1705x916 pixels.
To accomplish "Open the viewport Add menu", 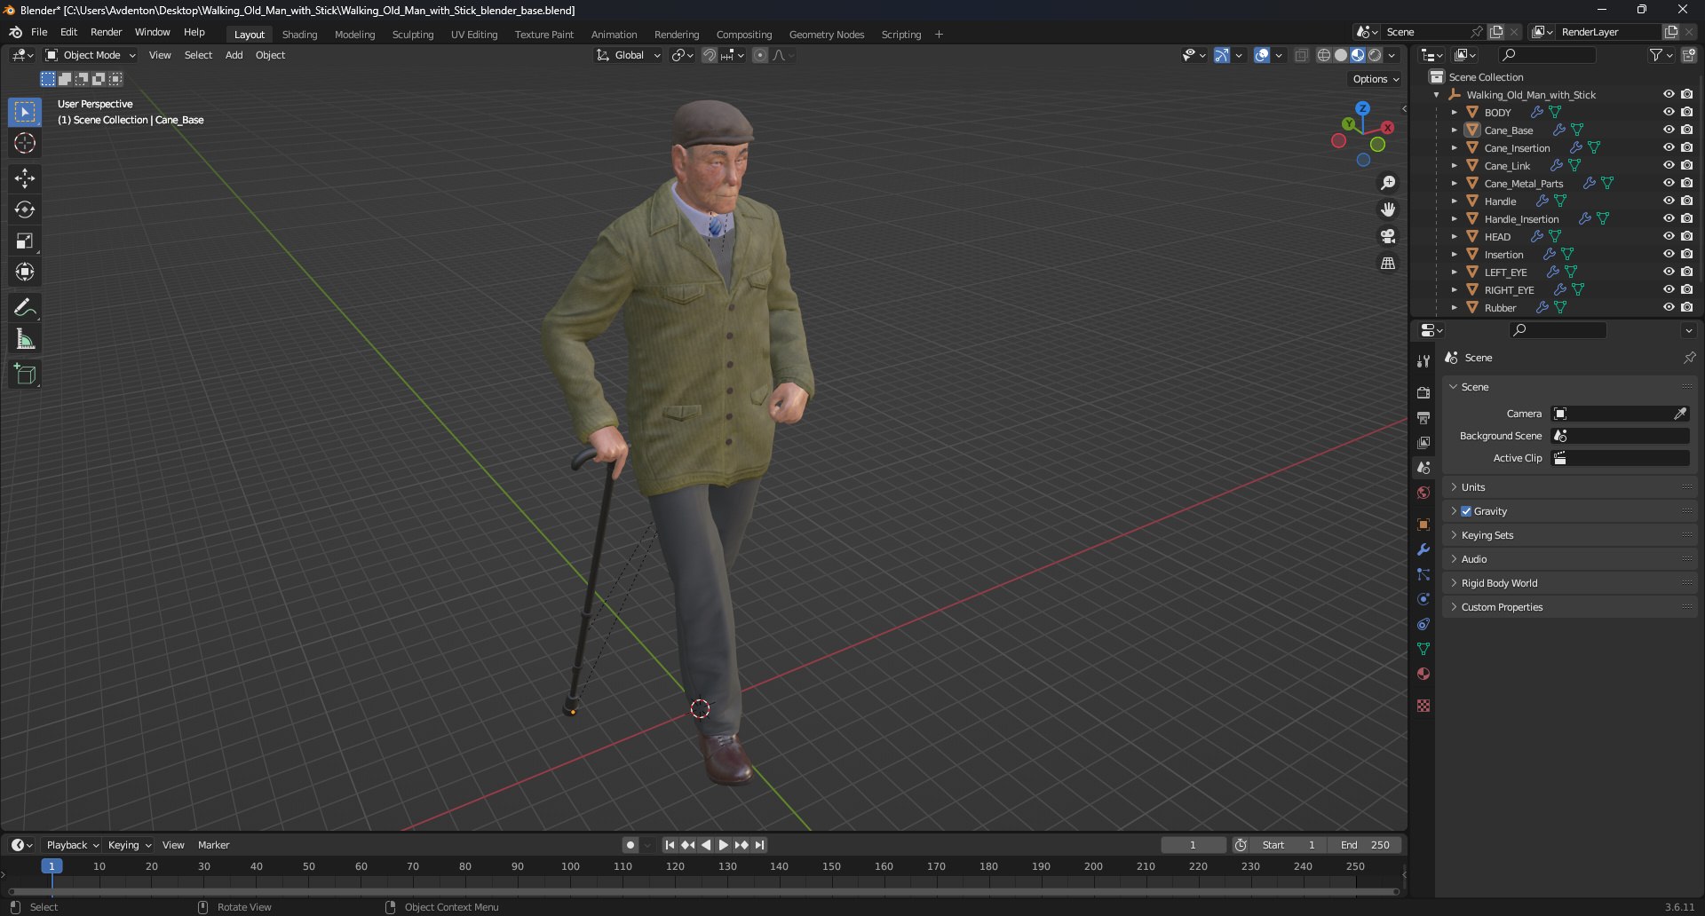I will tap(234, 55).
